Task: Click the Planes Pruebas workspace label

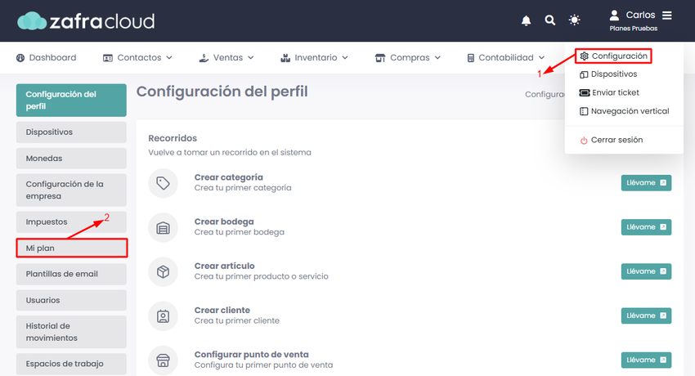Action: [x=634, y=29]
